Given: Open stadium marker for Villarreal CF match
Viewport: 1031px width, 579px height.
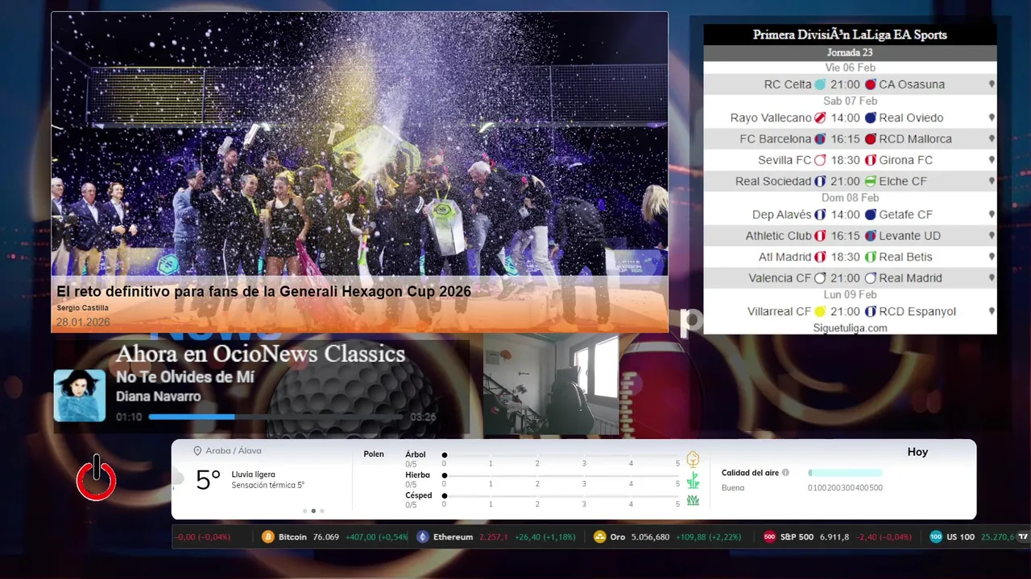Looking at the screenshot, I should [992, 311].
